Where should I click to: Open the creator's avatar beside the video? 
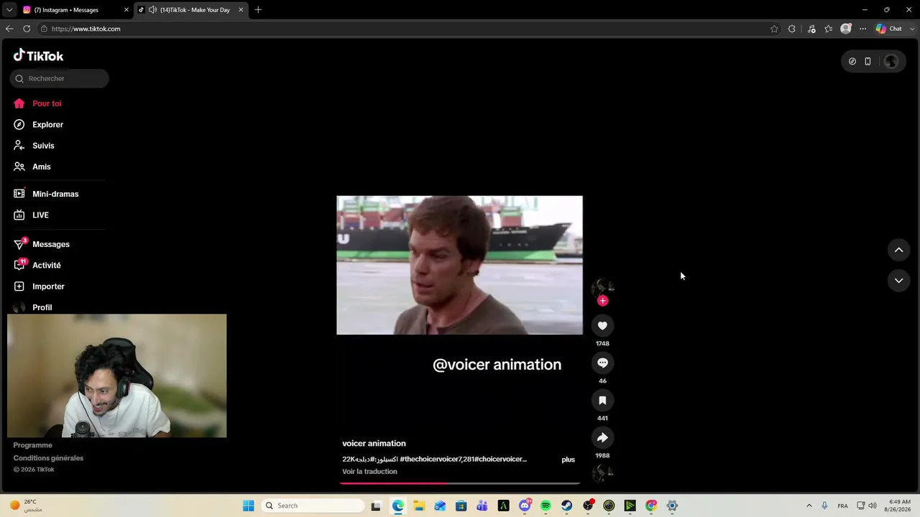(602, 287)
